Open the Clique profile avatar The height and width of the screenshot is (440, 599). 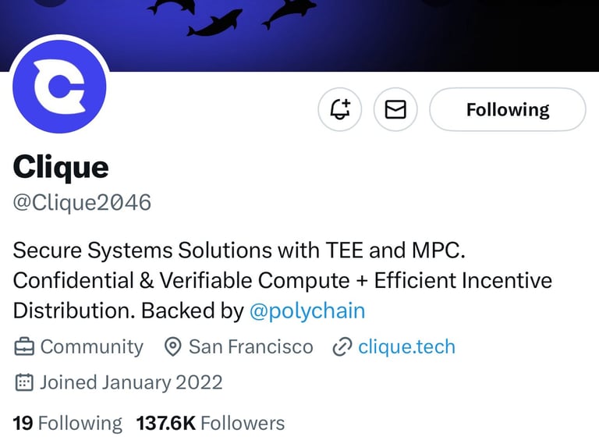[x=59, y=87]
